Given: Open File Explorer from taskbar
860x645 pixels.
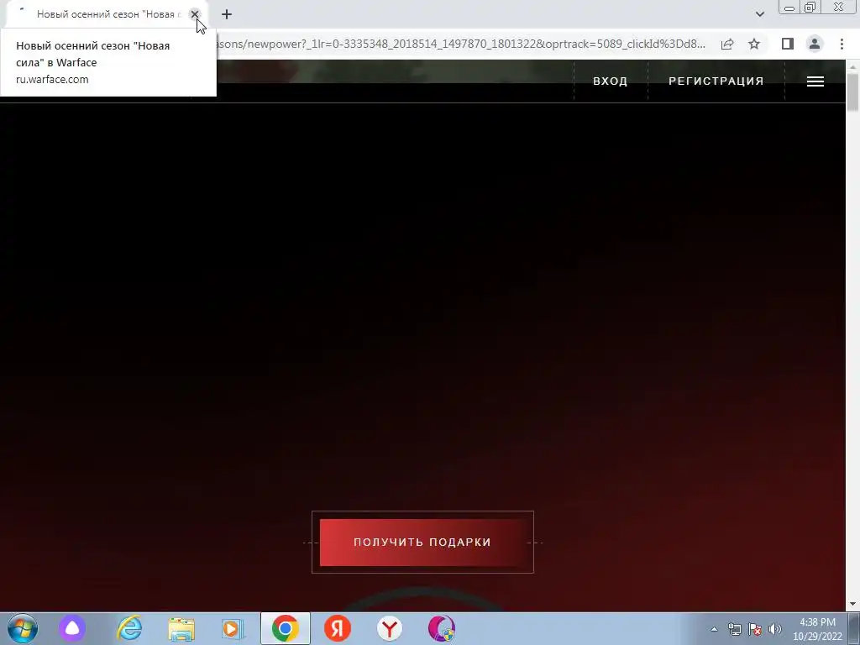Looking at the screenshot, I should point(181,628).
